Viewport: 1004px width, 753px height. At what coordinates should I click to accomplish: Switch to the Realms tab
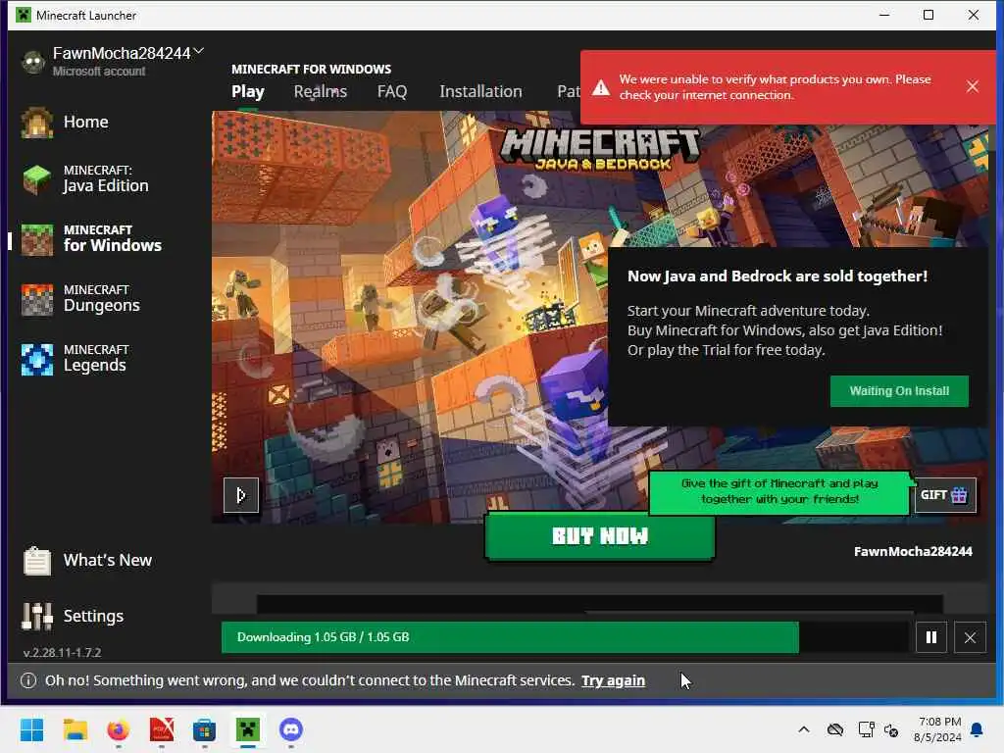(x=321, y=91)
